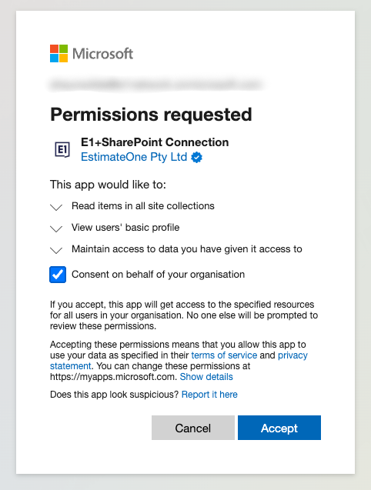The width and height of the screenshot is (371, 490).
Task: Click Show details link
Action: tap(206, 377)
